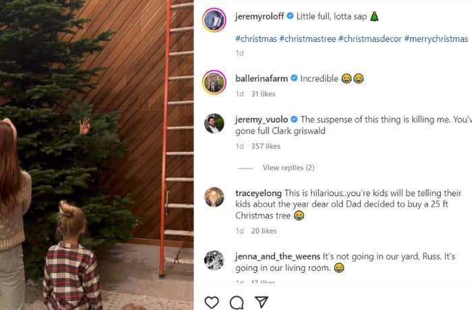This screenshot has width=472, height=310.
Task: Share post via paper plane icon
Action: 262,302
